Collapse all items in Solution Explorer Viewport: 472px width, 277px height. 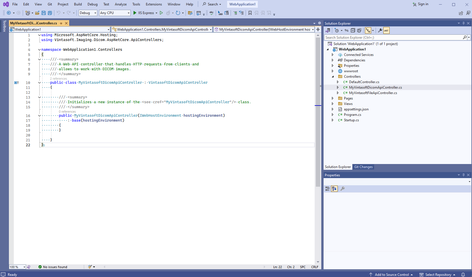[353, 30]
